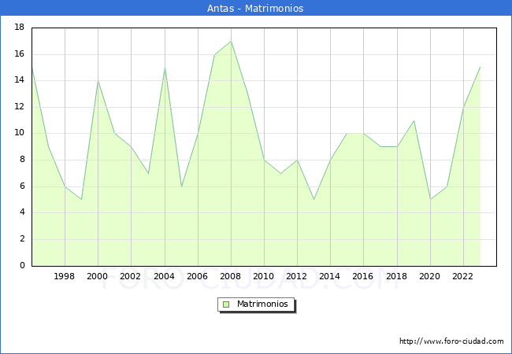This screenshot has height=354, width=512.
Task: Click the 2002 x-axis label
Action: (131, 276)
